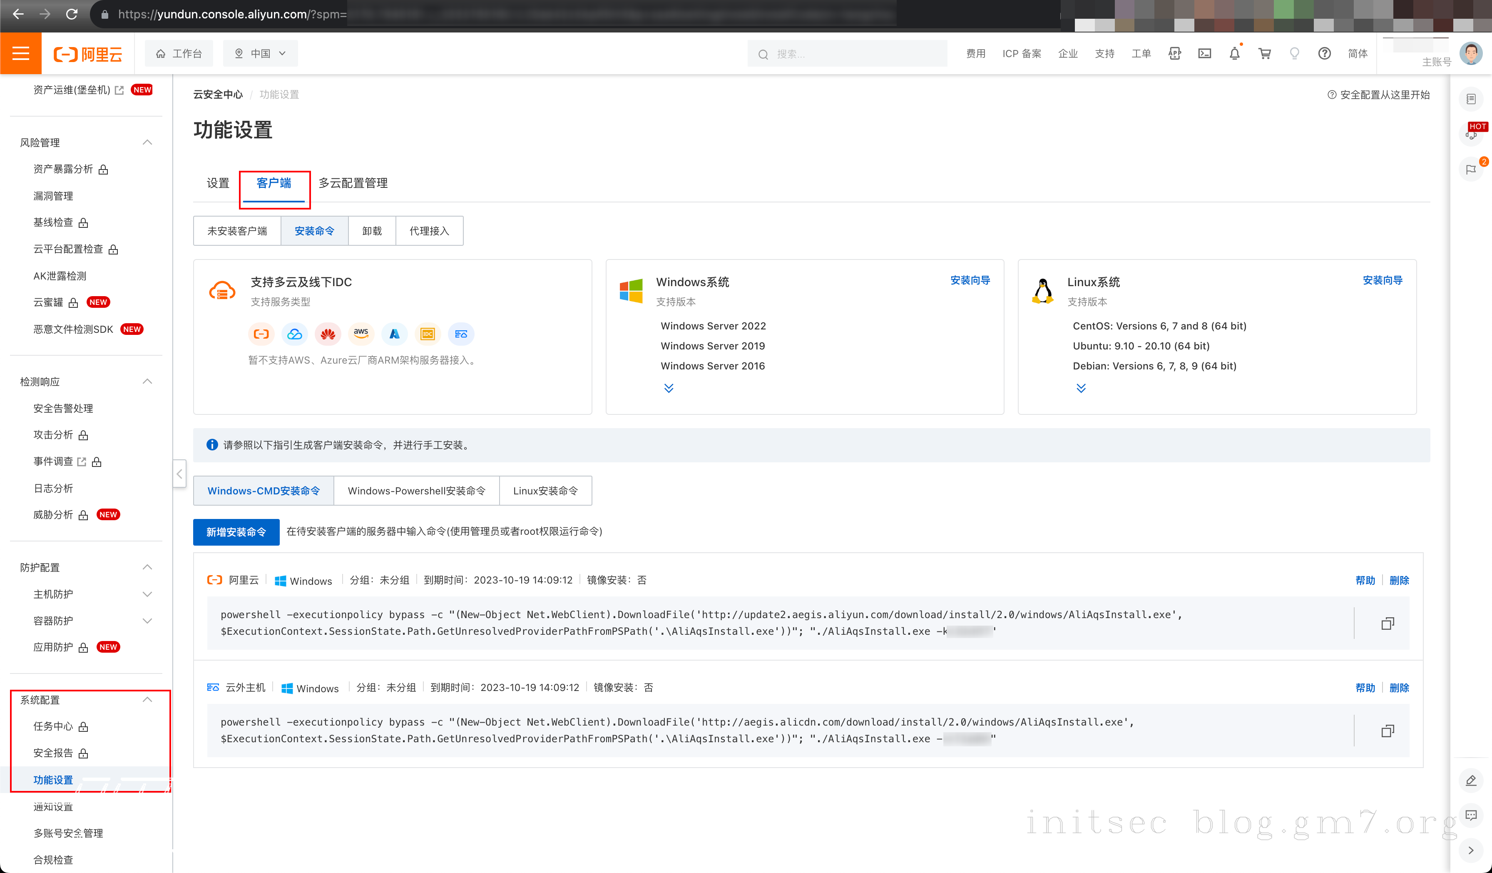Click the AWS service type icon
The image size is (1492, 873).
[361, 334]
